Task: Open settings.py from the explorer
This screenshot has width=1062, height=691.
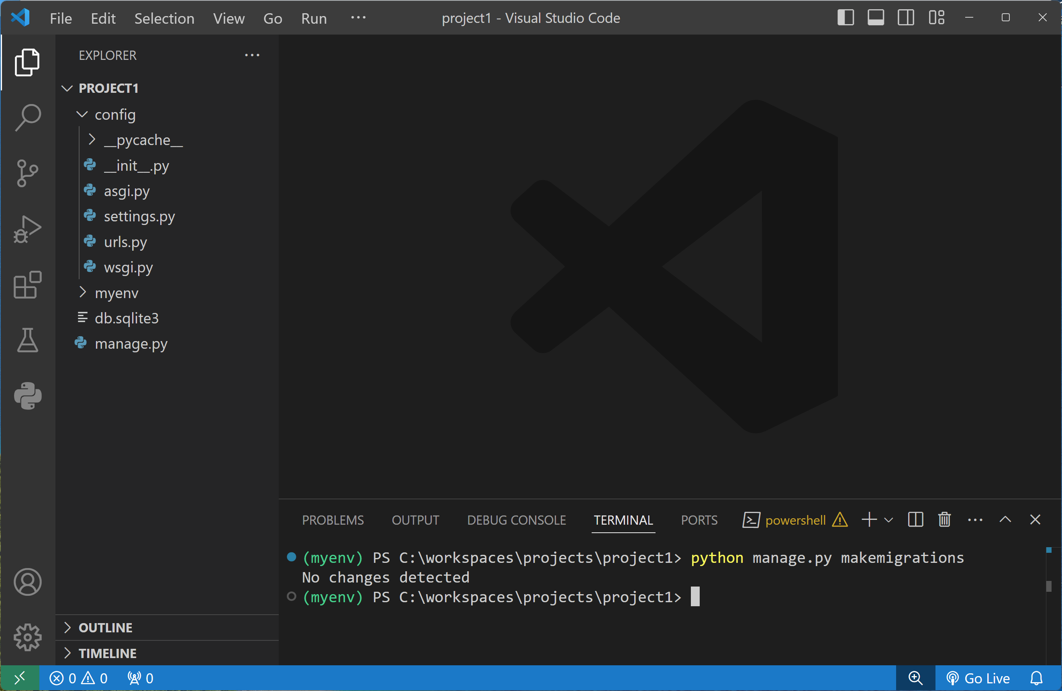Action: click(x=139, y=217)
